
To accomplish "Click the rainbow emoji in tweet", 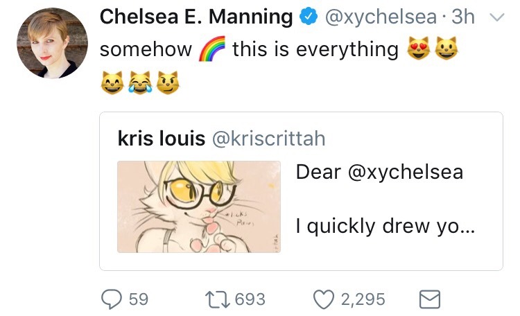I will [x=211, y=50].
